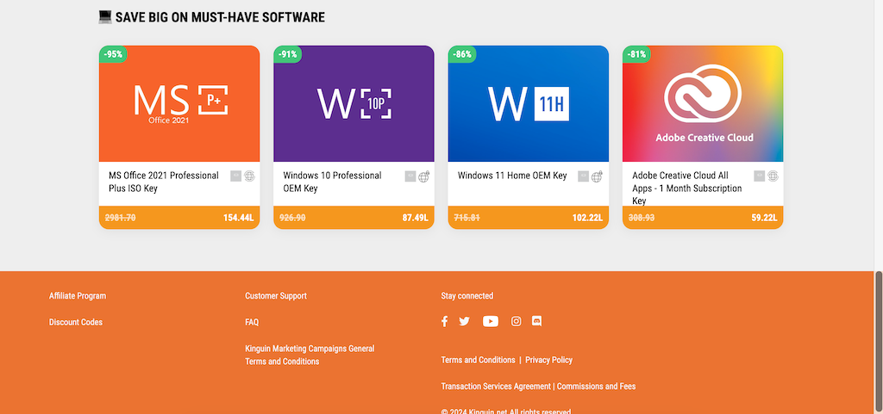Open the Facebook social icon

click(444, 321)
